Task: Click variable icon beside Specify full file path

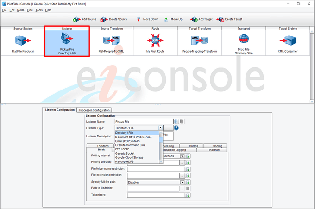Action: click(x=188, y=182)
